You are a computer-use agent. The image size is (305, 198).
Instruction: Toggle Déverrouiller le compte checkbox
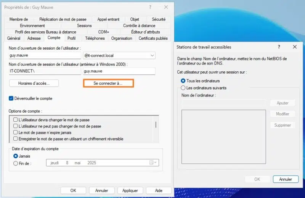(11, 98)
